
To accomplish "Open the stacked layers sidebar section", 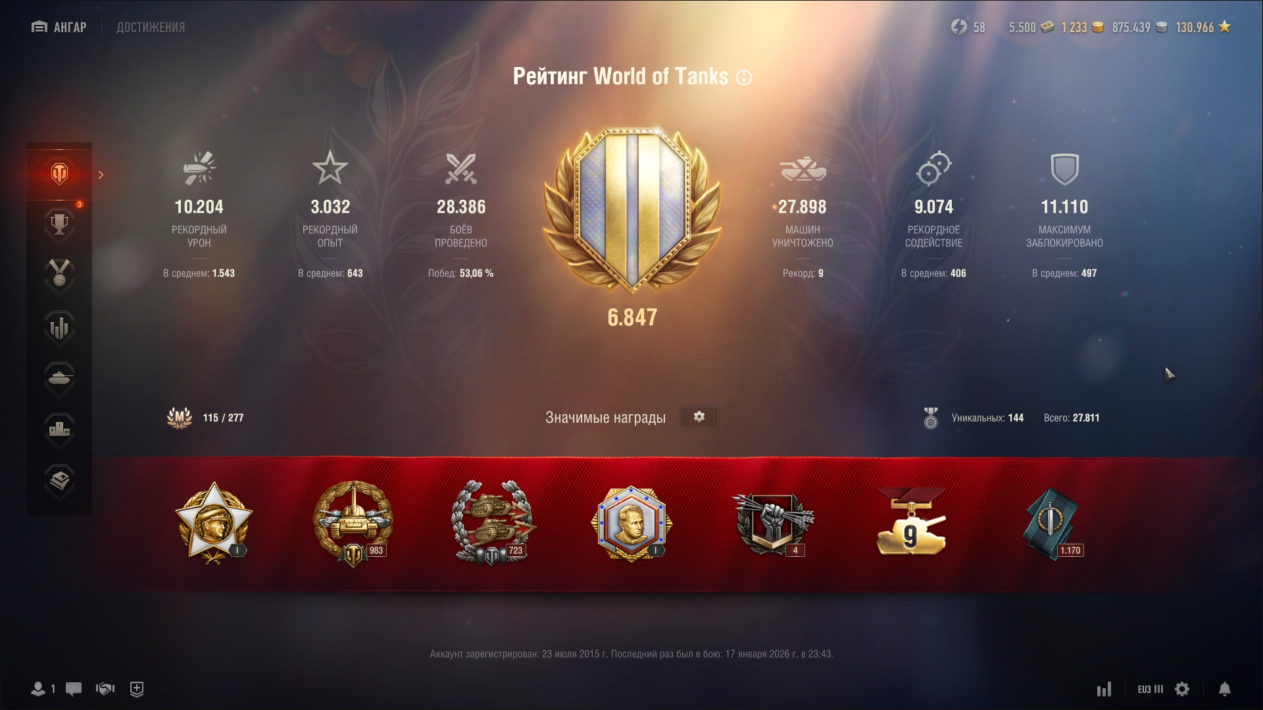I will tap(59, 481).
